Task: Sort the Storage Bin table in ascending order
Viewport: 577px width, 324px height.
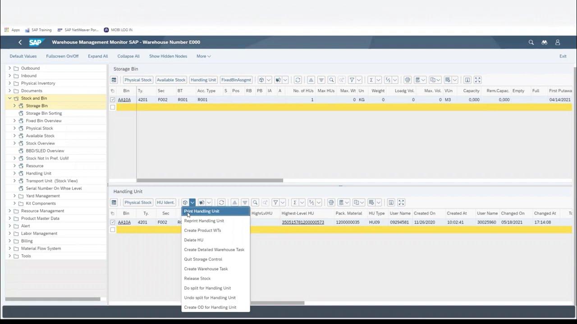Action: tap(311, 80)
